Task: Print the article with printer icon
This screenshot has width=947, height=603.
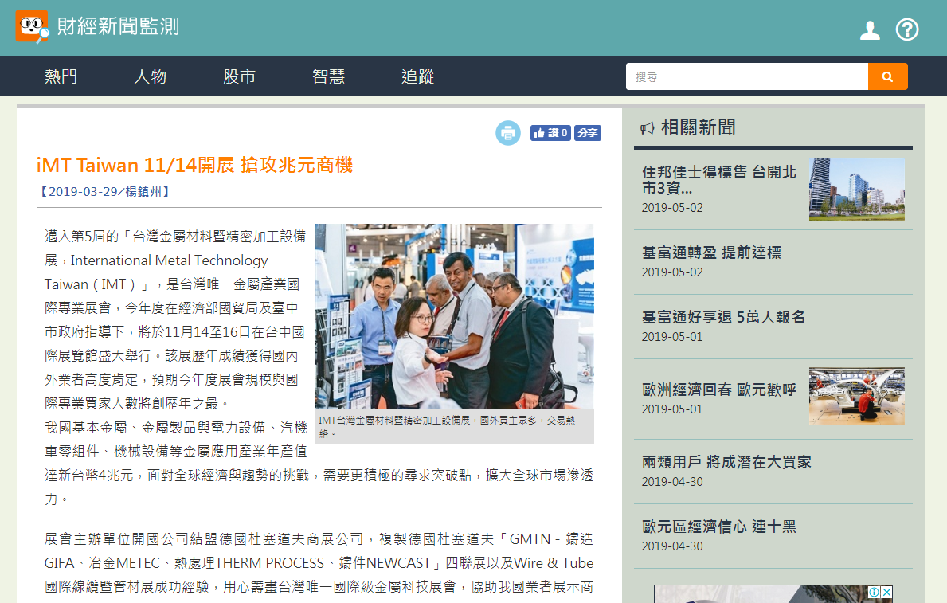Action: click(508, 133)
